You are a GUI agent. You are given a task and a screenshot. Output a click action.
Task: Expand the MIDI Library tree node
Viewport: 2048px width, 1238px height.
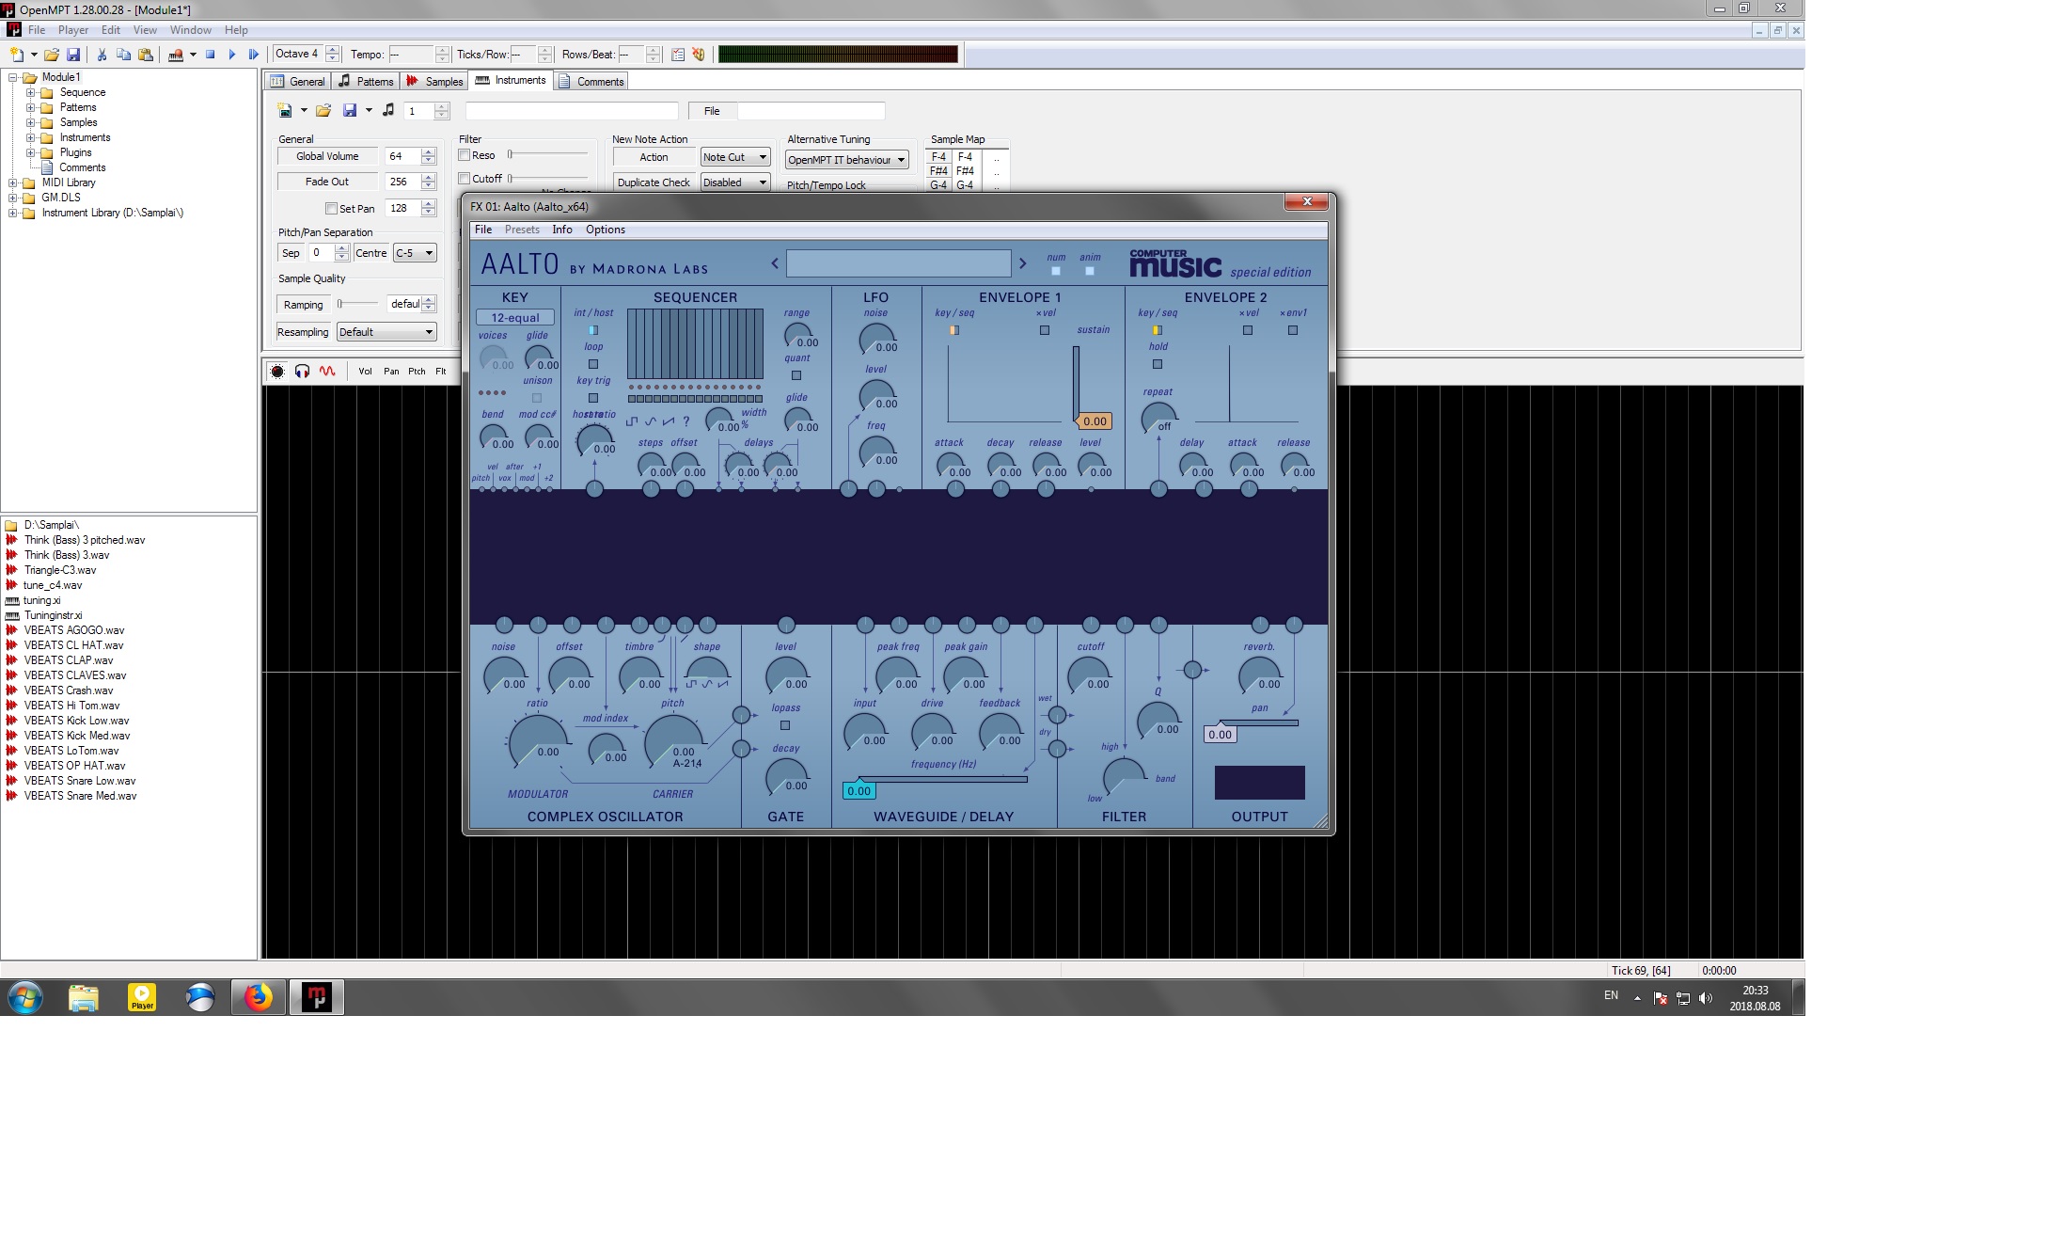pos(13,183)
